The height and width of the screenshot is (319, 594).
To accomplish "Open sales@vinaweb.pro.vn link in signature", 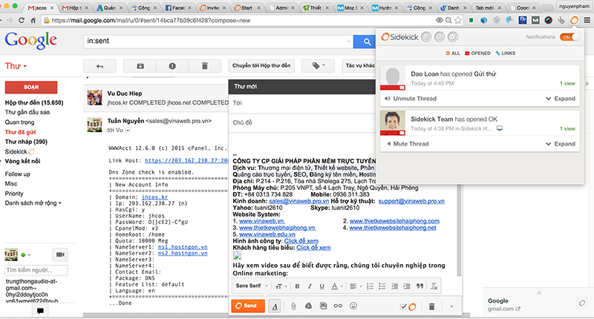I will coord(299,201).
